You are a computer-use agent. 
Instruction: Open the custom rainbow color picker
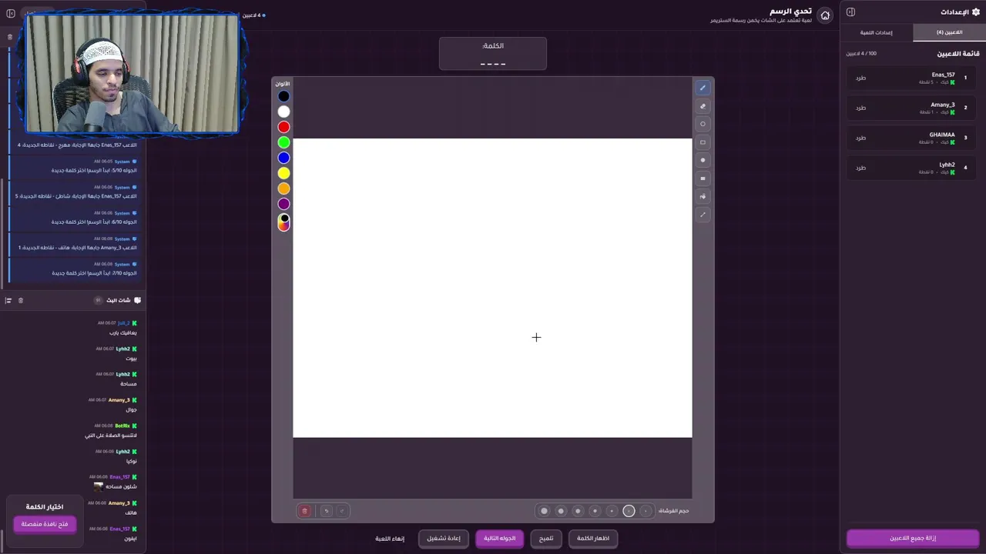point(284,222)
